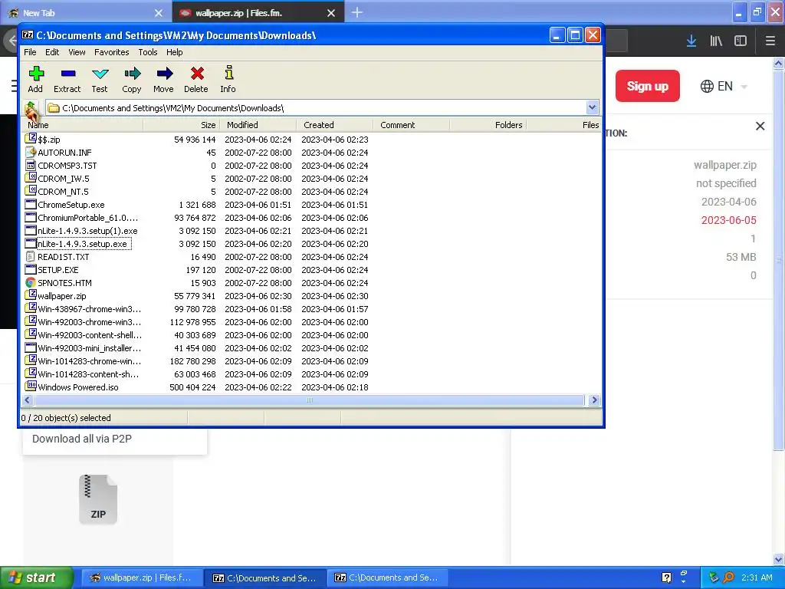Viewport: 785px width, 589px height.
Task: Sort by the Size column header
Action: 181,125
